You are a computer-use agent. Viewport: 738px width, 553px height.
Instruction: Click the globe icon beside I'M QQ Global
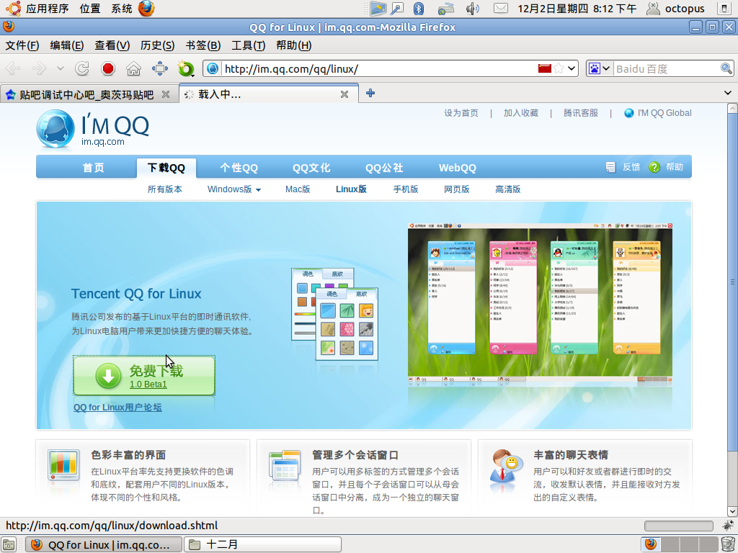[628, 113]
